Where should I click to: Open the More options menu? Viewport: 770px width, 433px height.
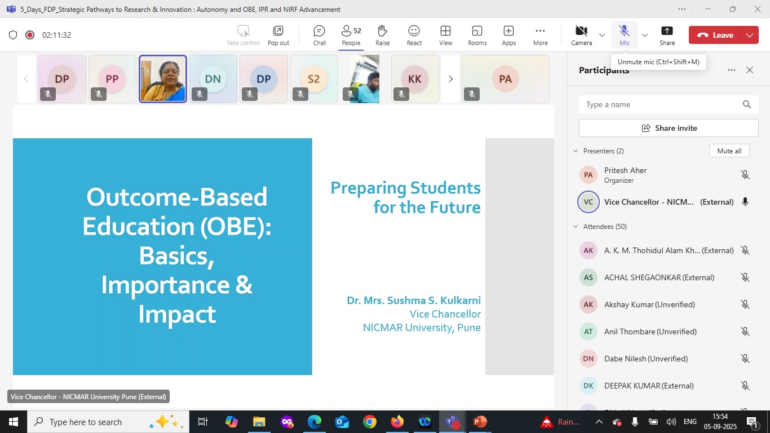point(540,35)
